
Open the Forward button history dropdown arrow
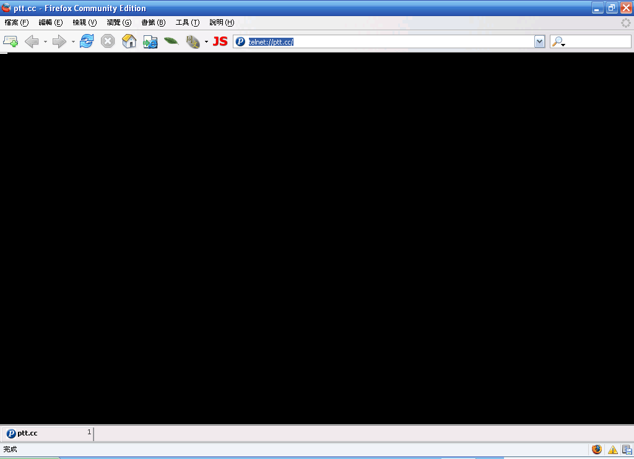pyautogui.click(x=73, y=42)
